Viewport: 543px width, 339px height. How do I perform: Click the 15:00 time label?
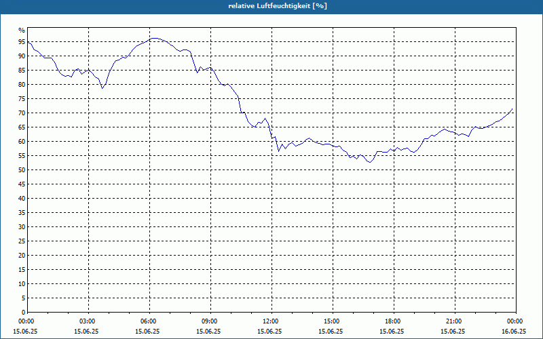(333, 321)
